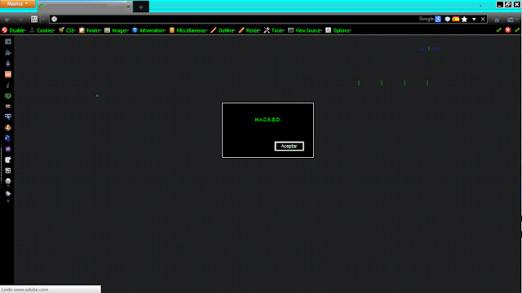The image size is (522, 293).
Task: Open the tab groups grid icon
Action: pos(34,20)
